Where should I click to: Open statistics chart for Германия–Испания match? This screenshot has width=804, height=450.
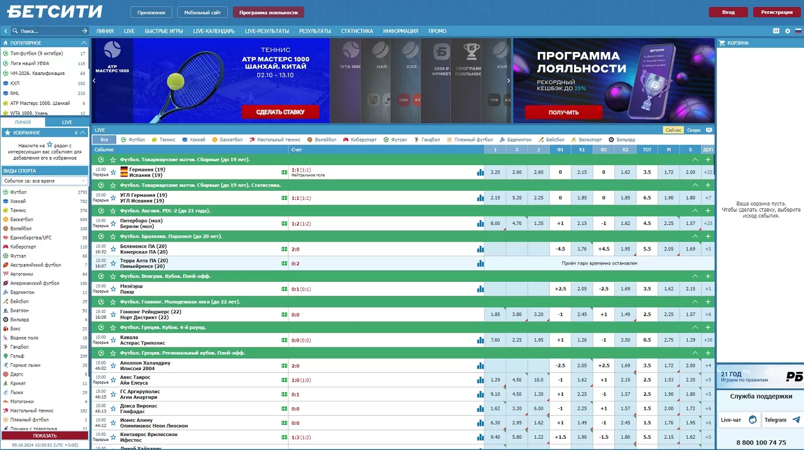[x=480, y=172]
